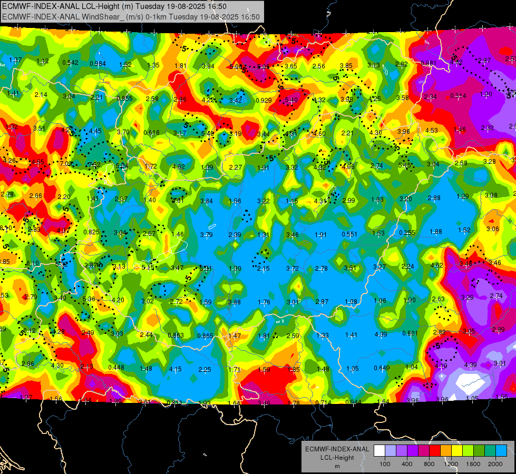
Task: Click the wind shear value 4.53
Action: [432, 130]
